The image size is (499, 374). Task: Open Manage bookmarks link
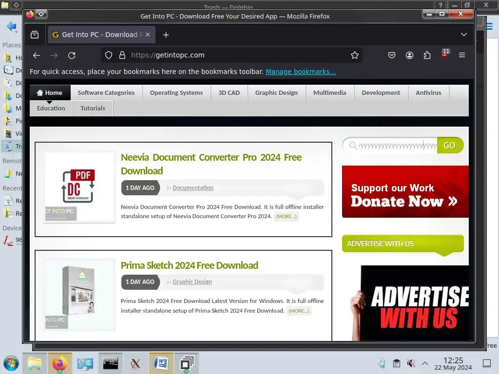click(301, 72)
